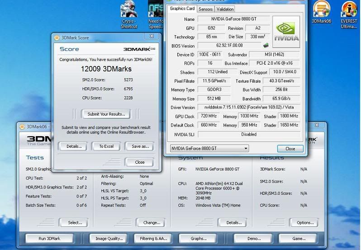Image resolution: width=361 pixels, height=250 pixels.
Task: Click the Bus Interface PCI-E 2.0 field
Action: [x=275, y=63]
